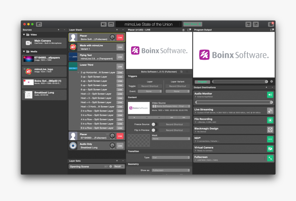The height and width of the screenshot is (201, 296).
Task: Enable the Freeze Source switch
Action: coord(154,125)
